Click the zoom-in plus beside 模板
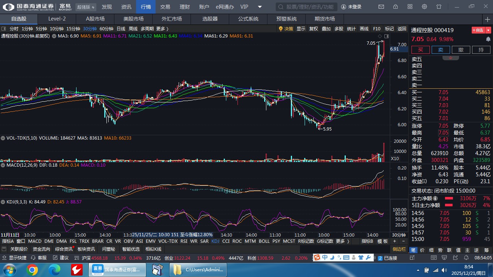Viewport: 493px width, 277px height. pyautogui.click(x=394, y=241)
